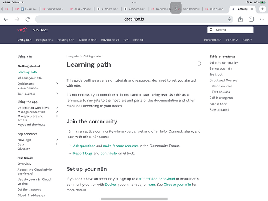Tap the microphone icon in address bar

pyautogui.click(x=229, y=19)
